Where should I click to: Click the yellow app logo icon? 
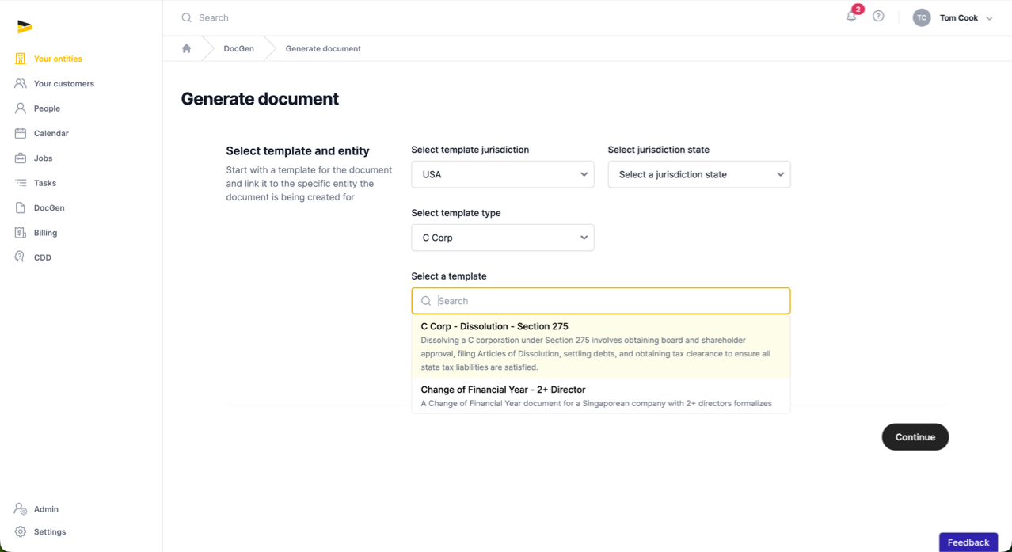[25, 26]
